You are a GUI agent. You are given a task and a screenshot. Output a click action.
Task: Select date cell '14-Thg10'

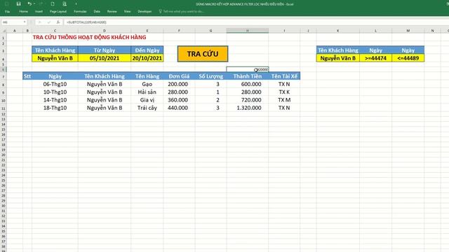(x=55, y=100)
